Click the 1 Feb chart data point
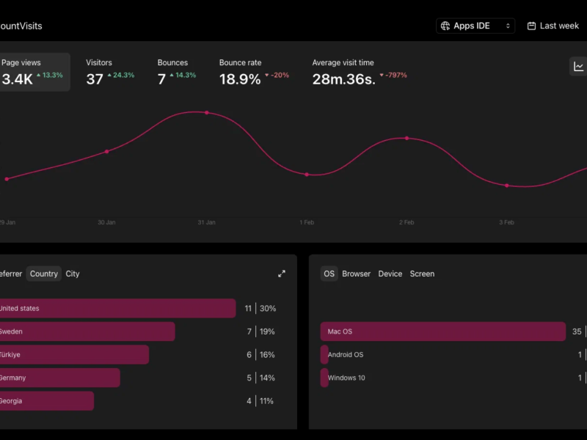 coord(307,175)
